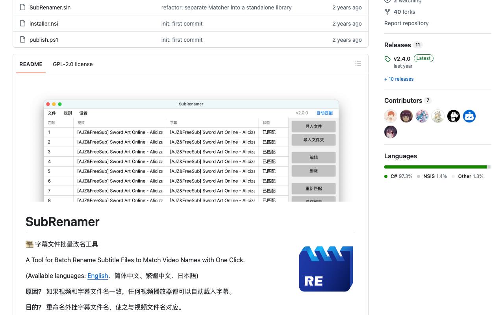504x315 pixels.
Task: Click the film emoji before 字幕文件批量改名工具
Action: pos(30,244)
